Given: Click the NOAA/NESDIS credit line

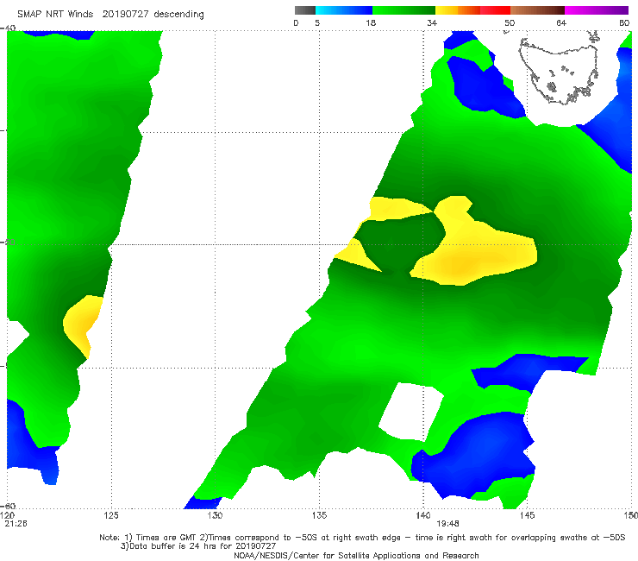Looking at the screenshot, I should 356,556.
